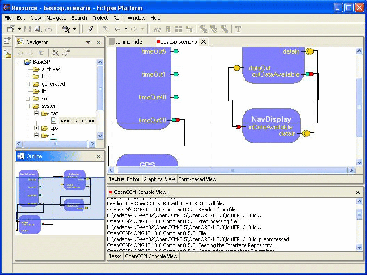Toggle the dataIn connector on NavDisplay
The height and width of the screenshot is (275, 367).
tap(306, 133)
